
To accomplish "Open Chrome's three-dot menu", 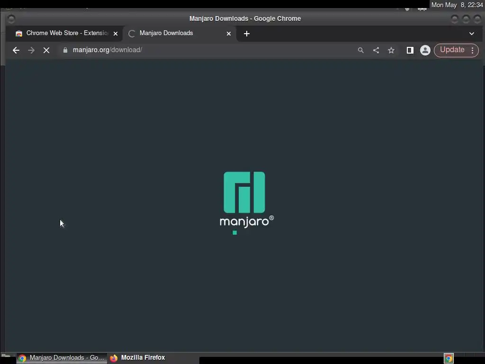I will pos(472,50).
